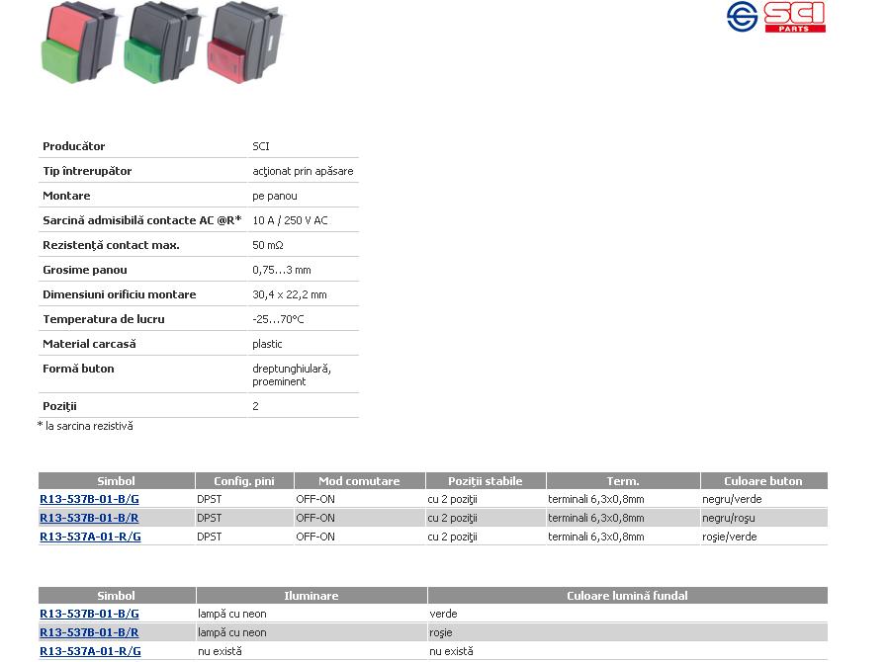Open R13-537B-01-B/R link in first table

89,518
